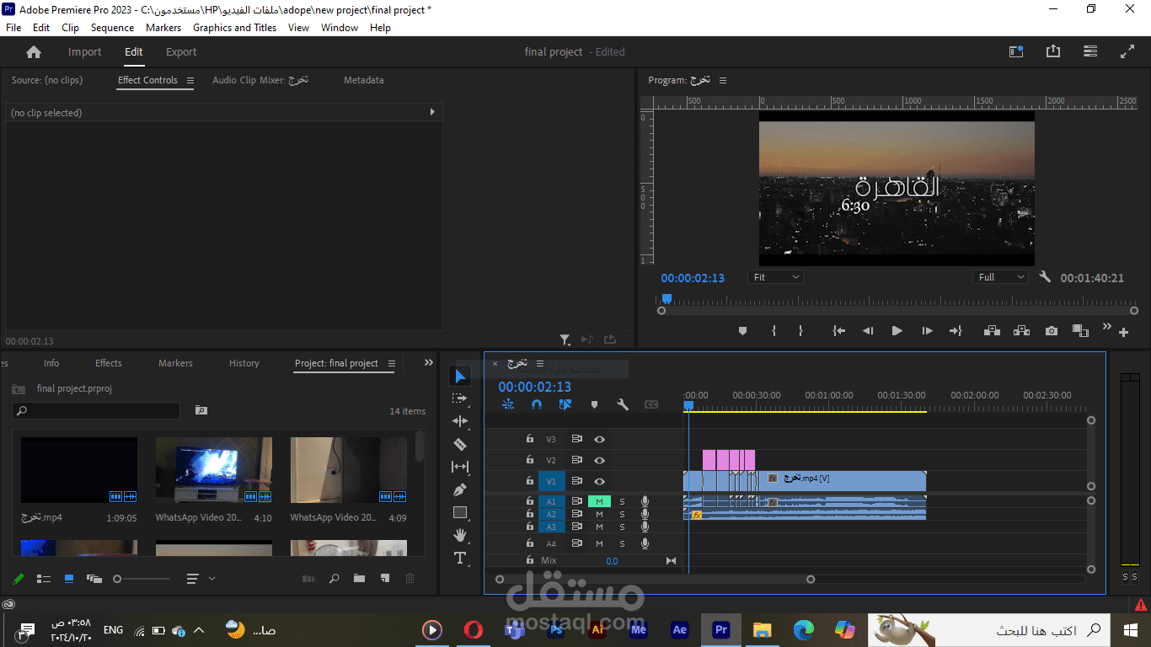Screen dimensions: 1151x647
Task: Open the Markers menu in the menu bar
Action: pos(163,28)
